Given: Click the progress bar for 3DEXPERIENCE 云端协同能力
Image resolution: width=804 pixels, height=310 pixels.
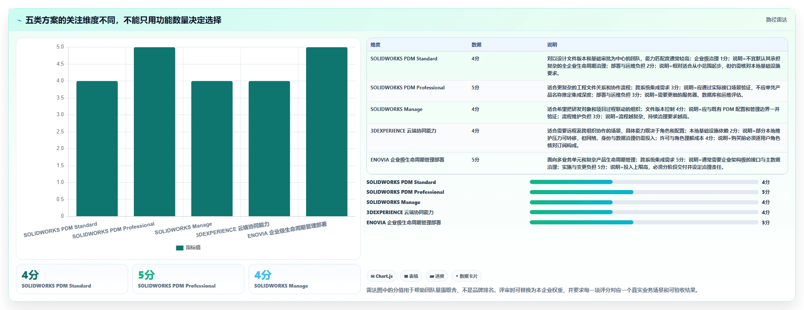Looking at the screenshot, I should 644,212.
